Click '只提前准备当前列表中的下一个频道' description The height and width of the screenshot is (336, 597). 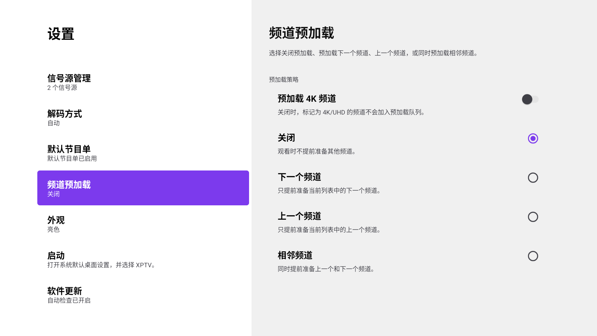point(329,190)
